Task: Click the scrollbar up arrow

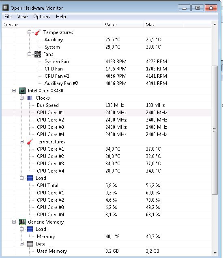Action: pyautogui.click(x=215, y=25)
